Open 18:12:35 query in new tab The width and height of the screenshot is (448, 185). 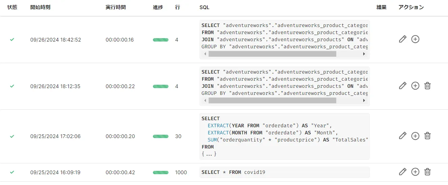click(415, 86)
